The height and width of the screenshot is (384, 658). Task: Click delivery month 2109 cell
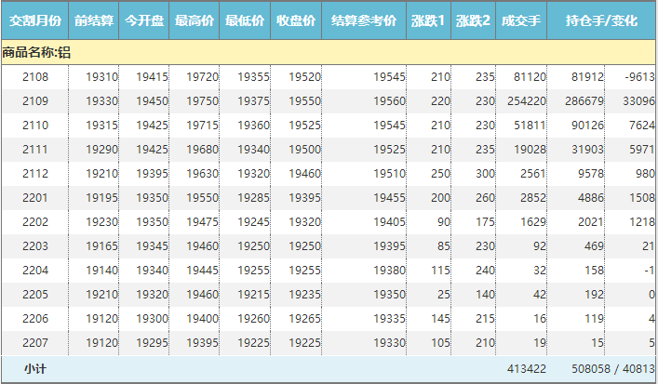tap(35, 101)
